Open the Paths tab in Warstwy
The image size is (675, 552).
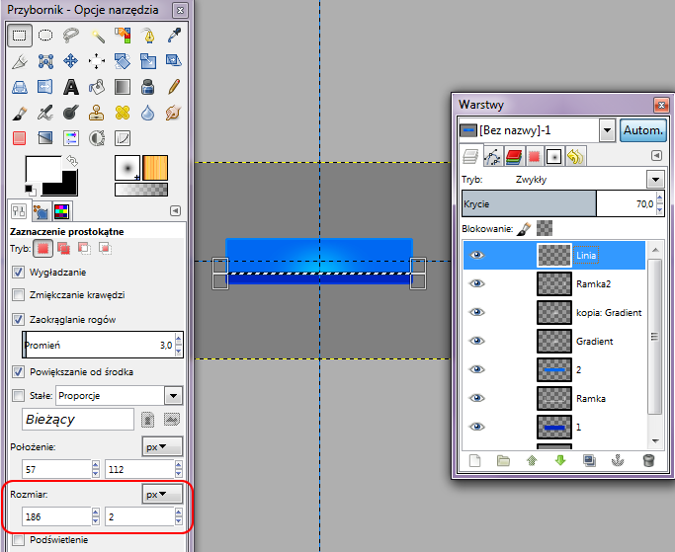(492, 156)
